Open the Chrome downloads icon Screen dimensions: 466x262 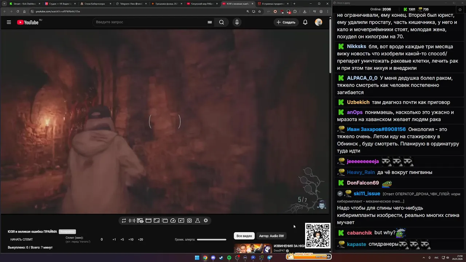pos(305,11)
